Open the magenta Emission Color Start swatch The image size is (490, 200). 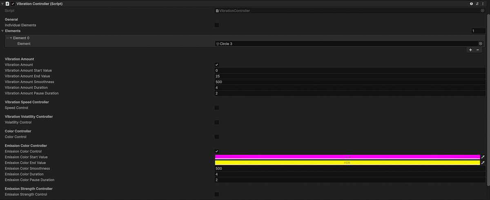(x=347, y=157)
